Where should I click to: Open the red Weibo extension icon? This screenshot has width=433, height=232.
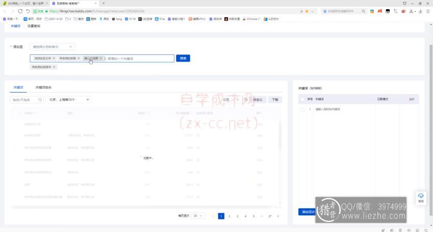tap(403, 11)
